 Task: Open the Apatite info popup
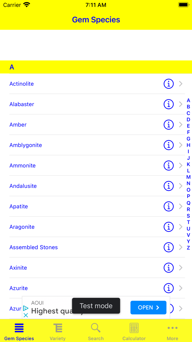[x=169, y=206]
